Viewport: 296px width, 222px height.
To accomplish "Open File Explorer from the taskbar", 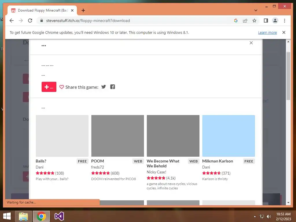I will [x=23, y=216].
